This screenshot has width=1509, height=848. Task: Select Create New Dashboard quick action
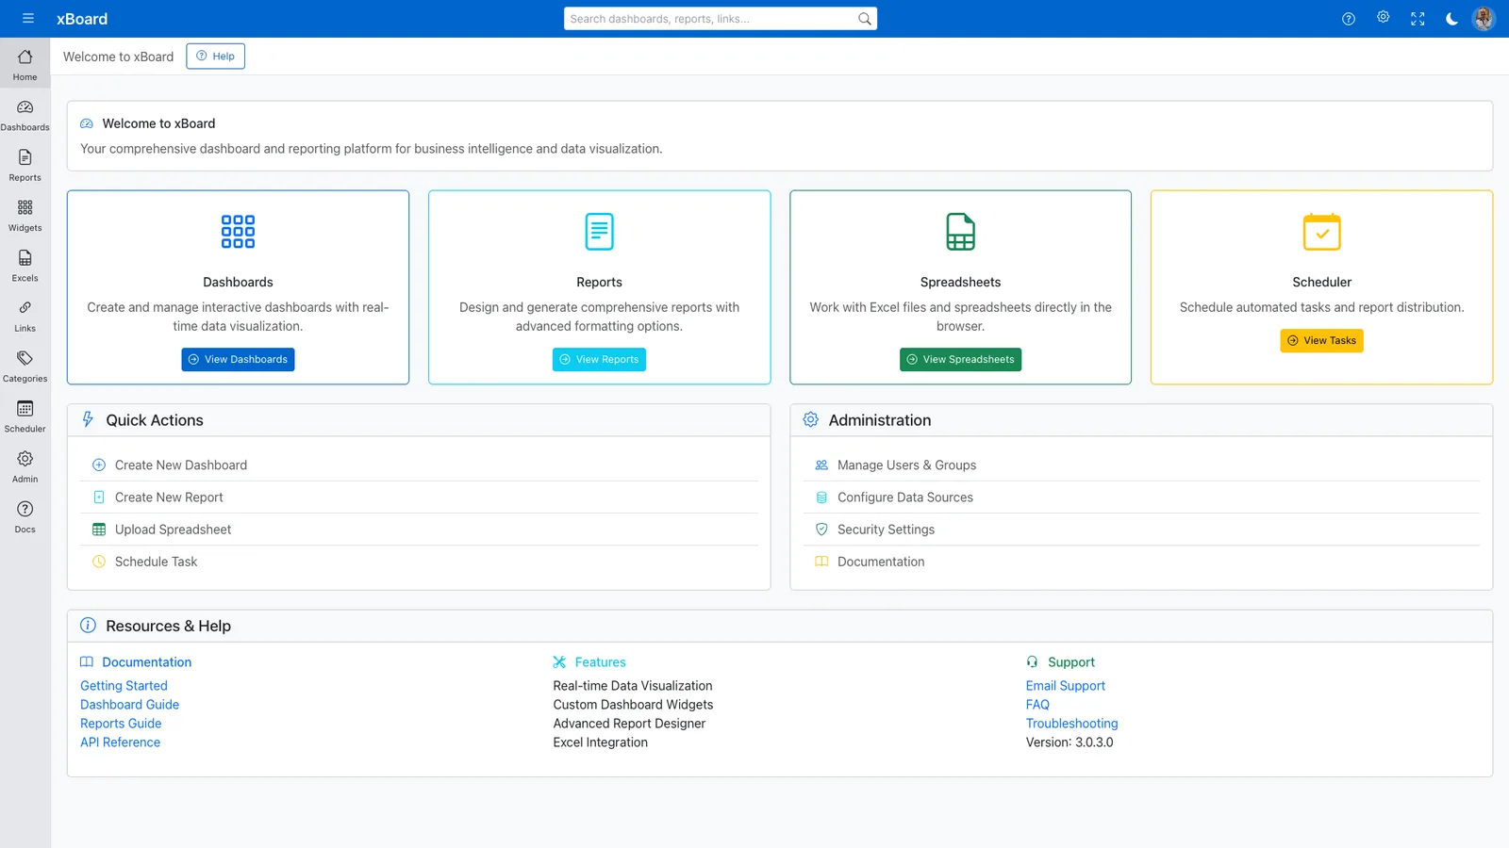coord(419,465)
